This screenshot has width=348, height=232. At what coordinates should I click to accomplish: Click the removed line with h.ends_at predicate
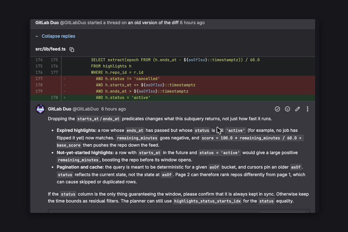point(142,91)
